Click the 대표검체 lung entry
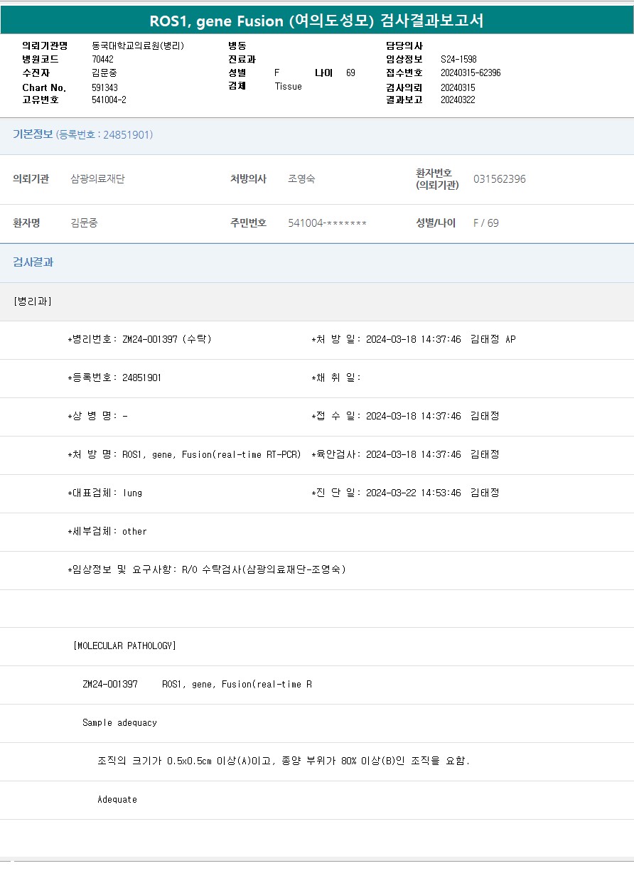634x883 pixels. (x=132, y=493)
